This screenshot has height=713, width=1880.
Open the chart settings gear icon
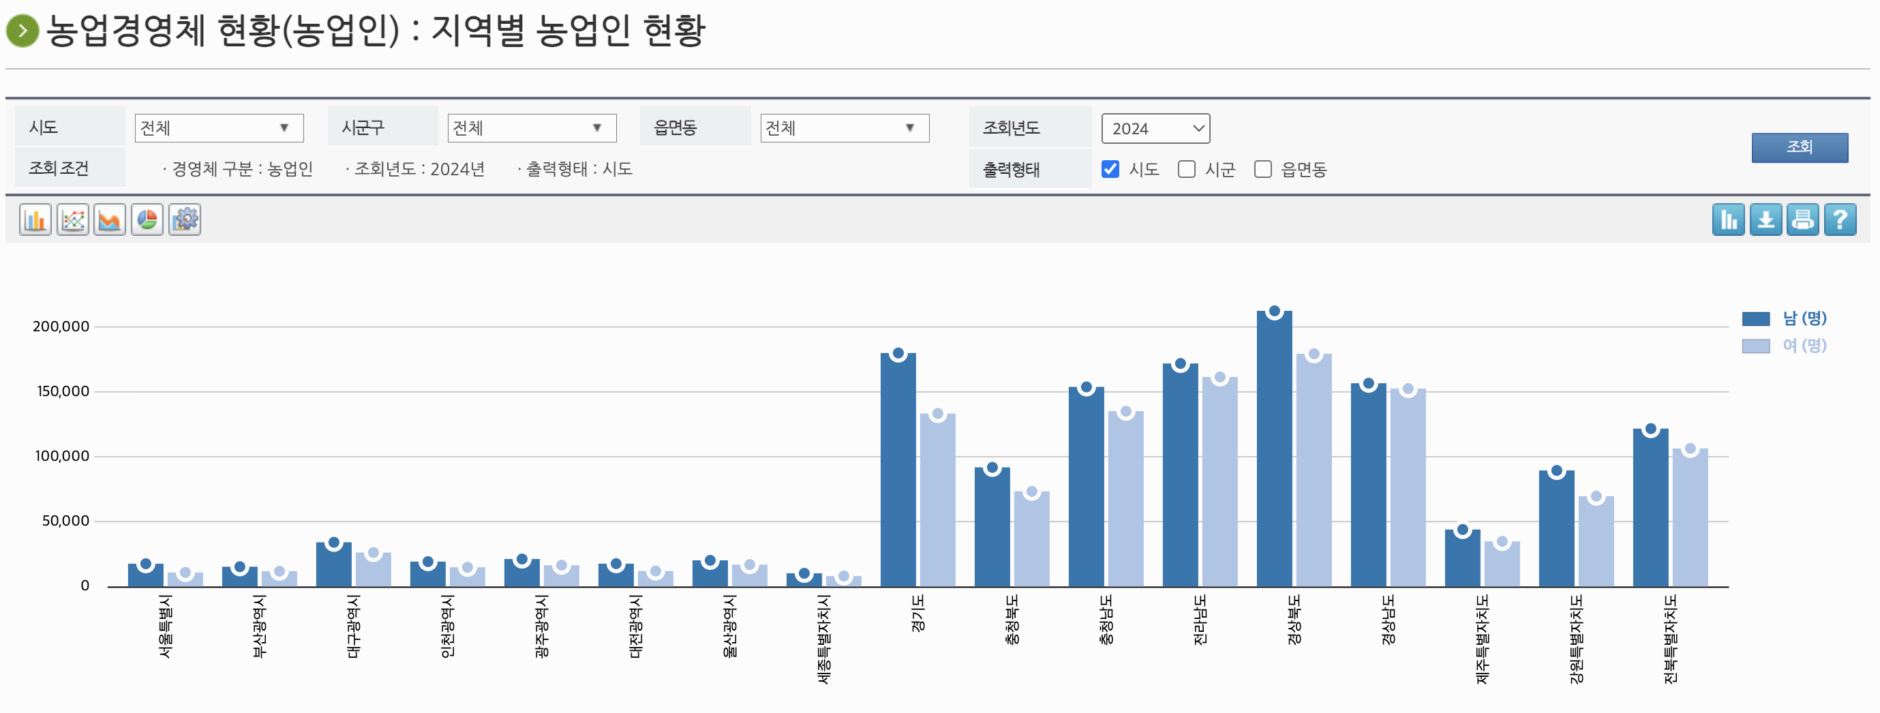point(185,219)
